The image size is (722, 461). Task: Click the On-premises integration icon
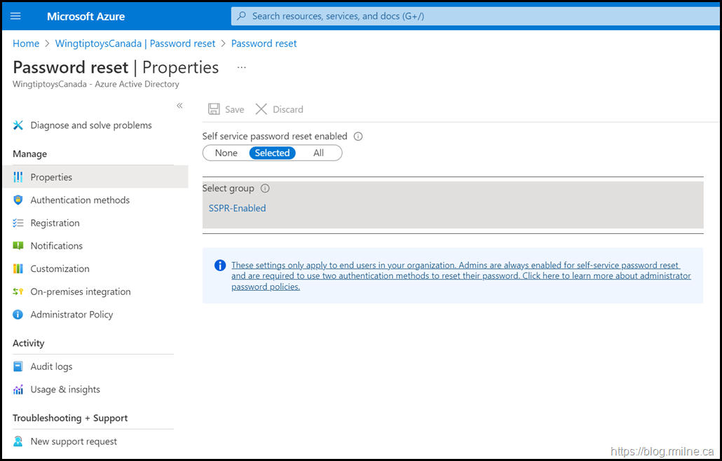tap(18, 291)
